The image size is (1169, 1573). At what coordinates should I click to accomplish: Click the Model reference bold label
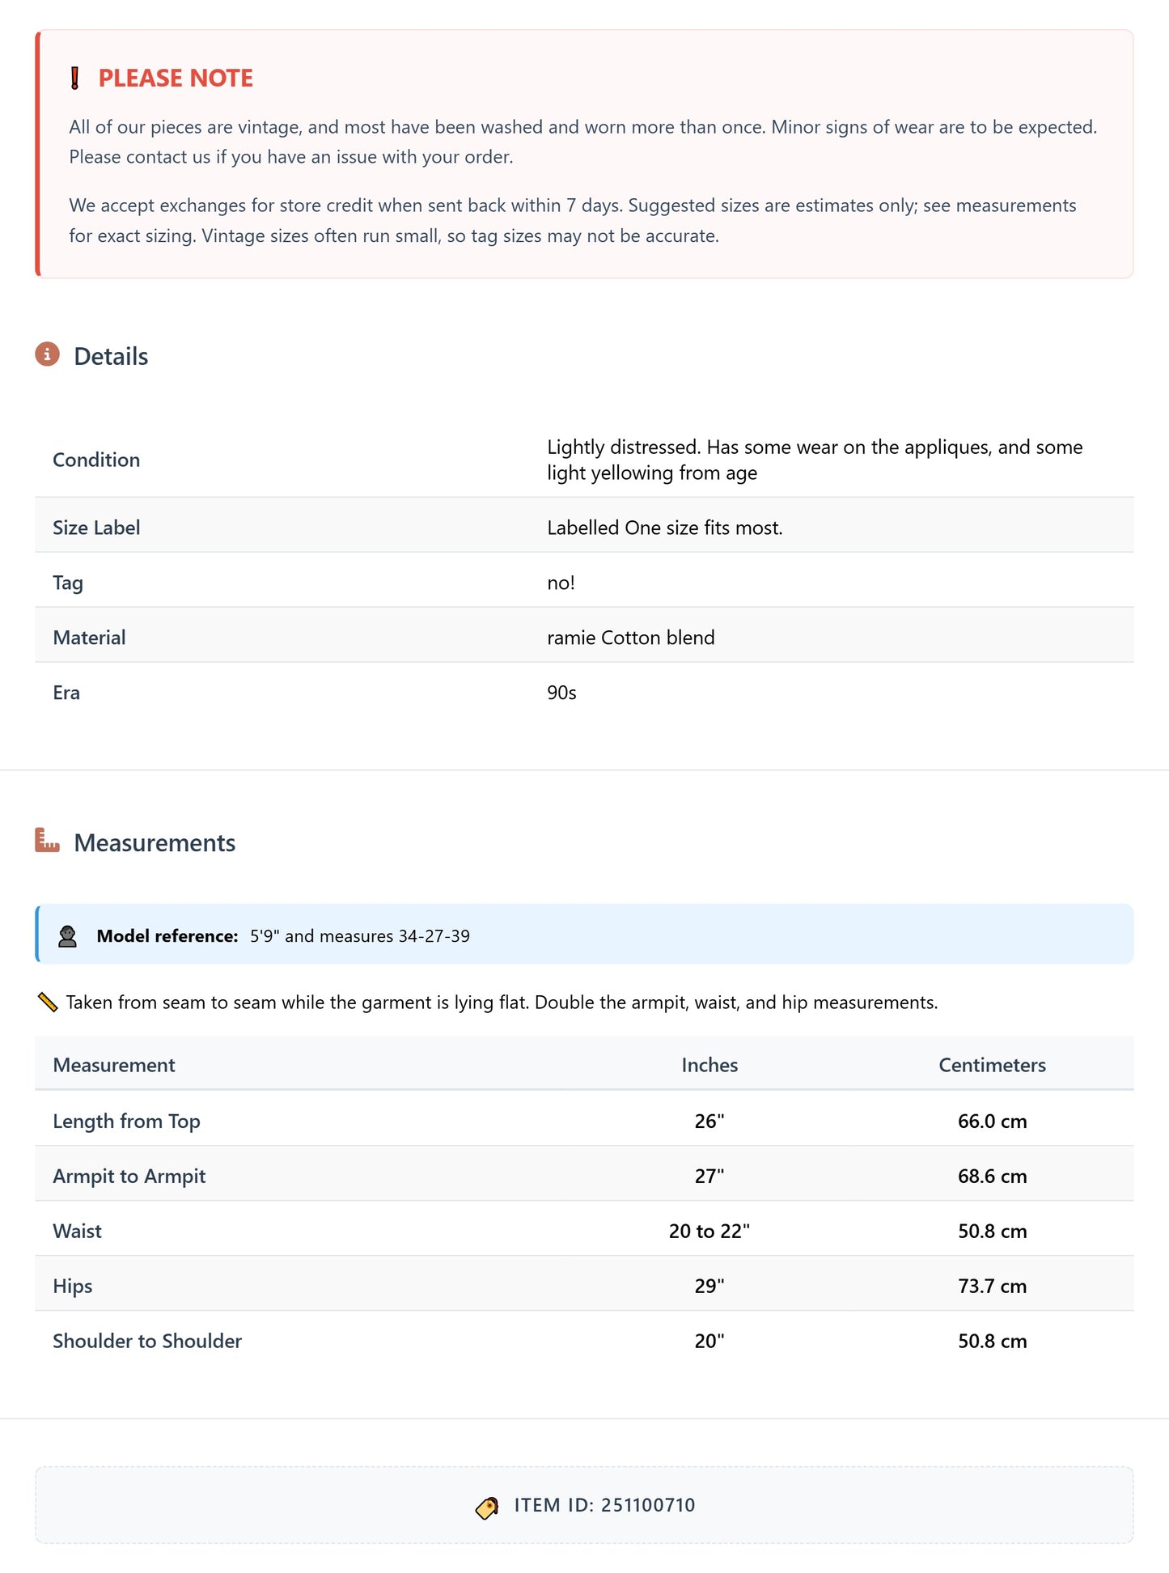167,936
